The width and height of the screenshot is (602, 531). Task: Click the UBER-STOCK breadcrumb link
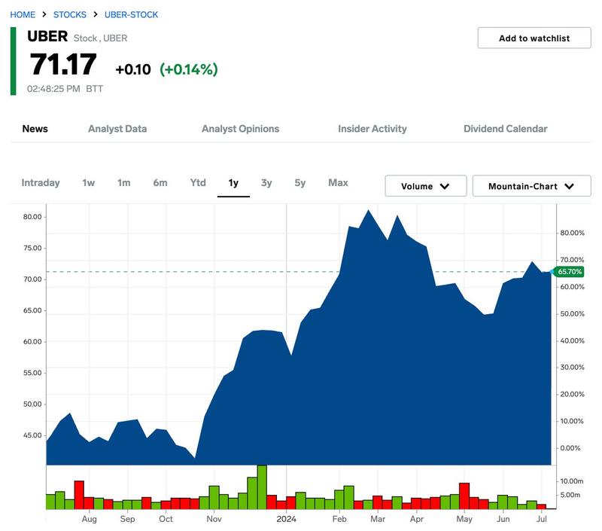[131, 14]
